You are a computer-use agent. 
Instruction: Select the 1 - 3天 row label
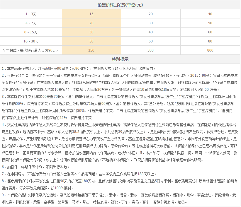[31, 14]
